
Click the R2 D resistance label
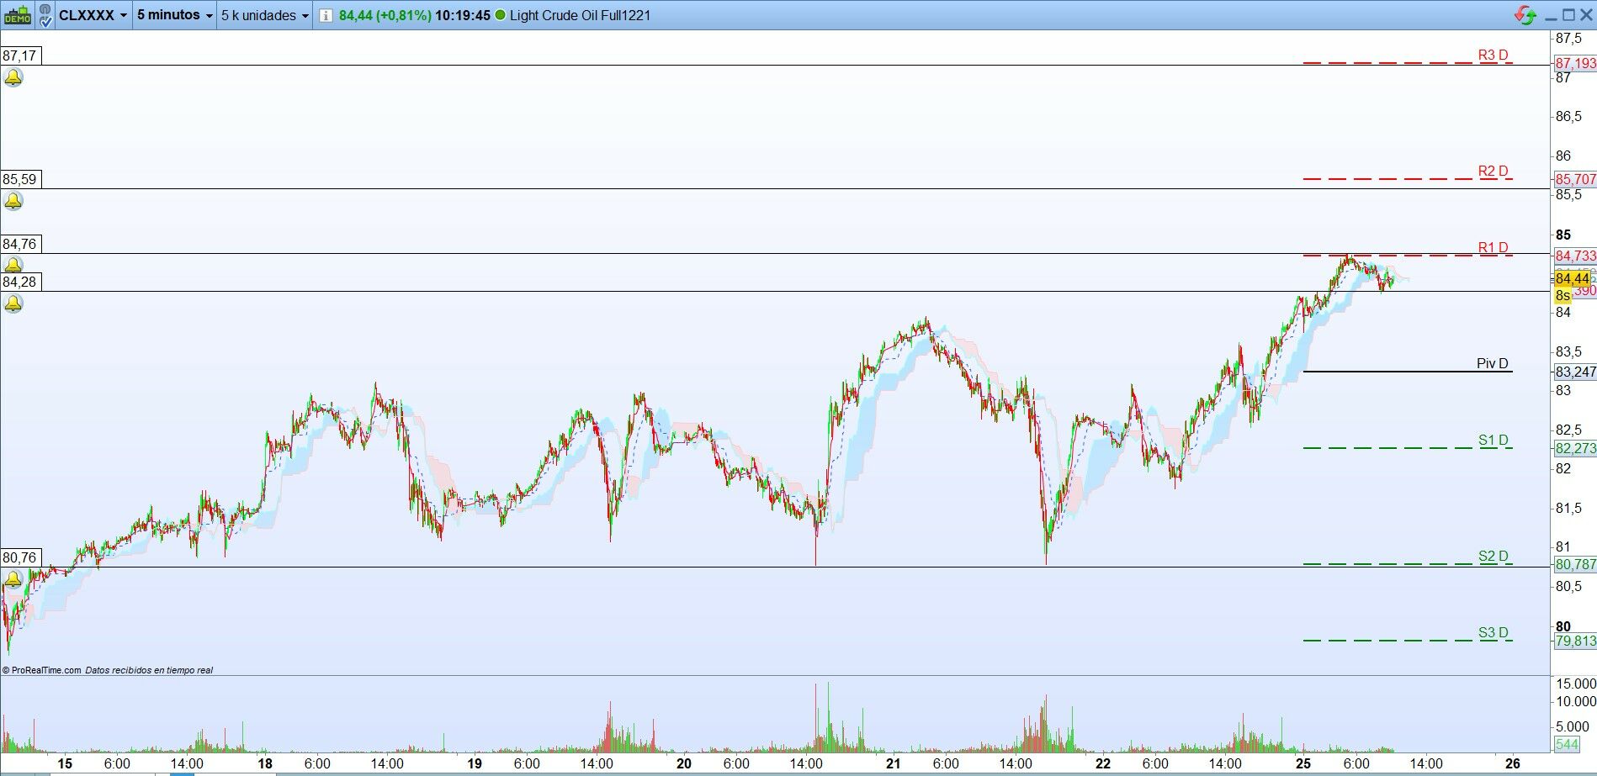point(1493,172)
